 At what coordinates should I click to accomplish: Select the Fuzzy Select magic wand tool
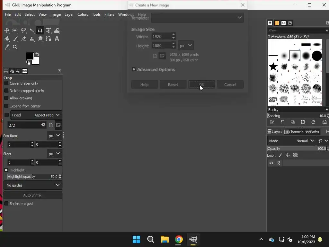coord(32,31)
